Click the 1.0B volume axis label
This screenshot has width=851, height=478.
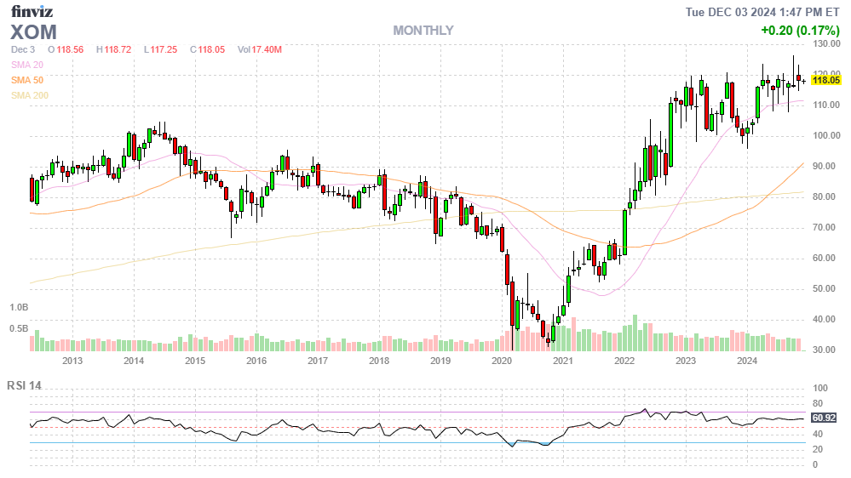tap(19, 306)
